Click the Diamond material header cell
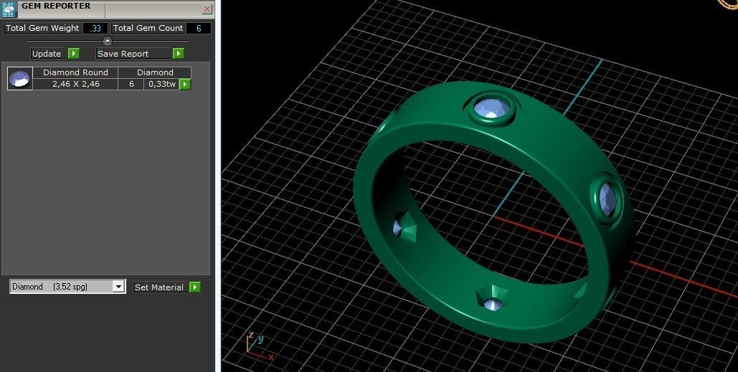The height and width of the screenshot is (372, 738). click(x=155, y=72)
